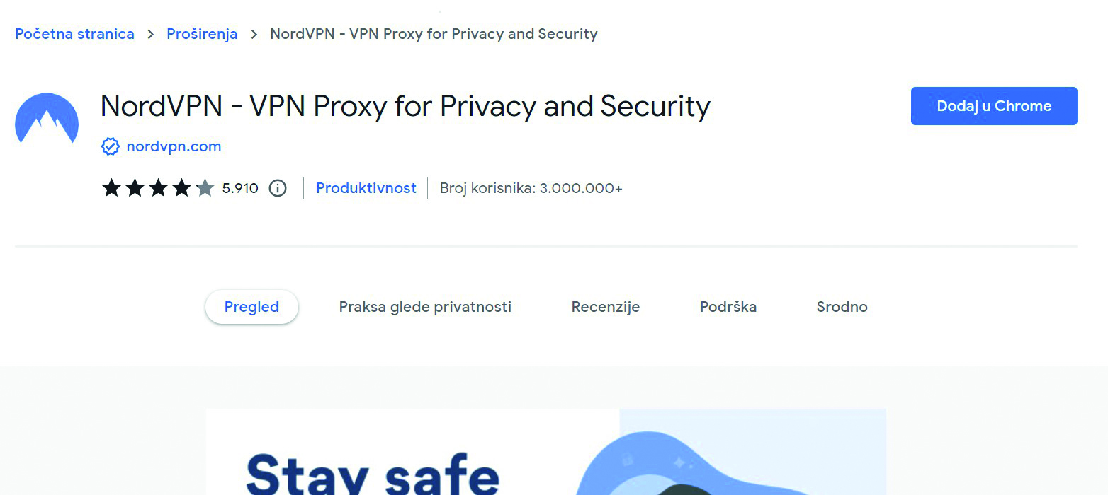Switch to Praksa glede privatnosti tab
The height and width of the screenshot is (495, 1108).
(x=425, y=307)
